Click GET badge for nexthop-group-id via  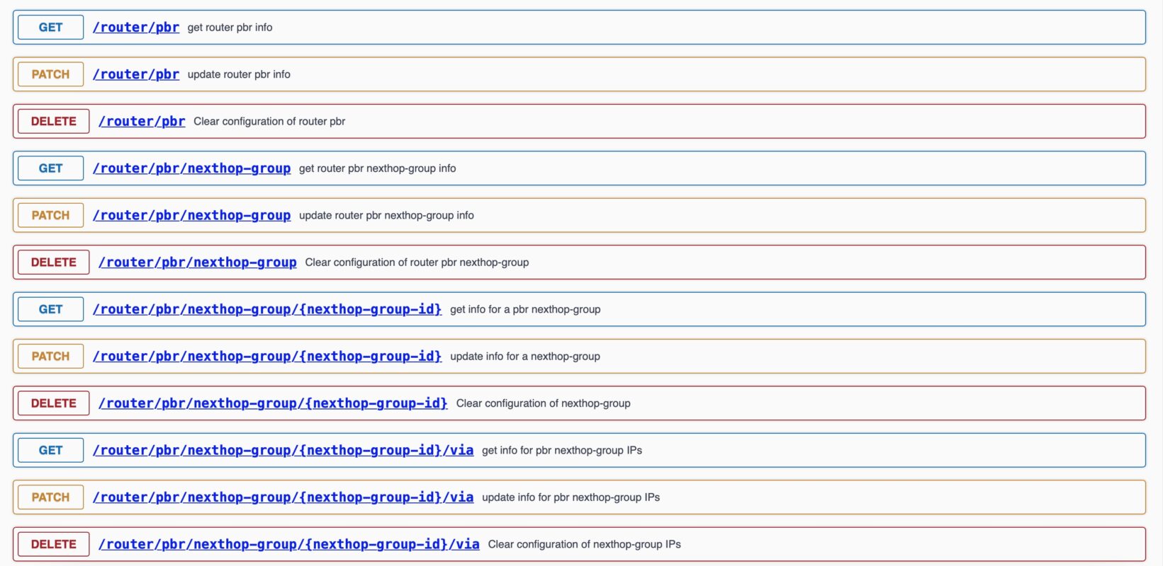pyautogui.click(x=50, y=450)
